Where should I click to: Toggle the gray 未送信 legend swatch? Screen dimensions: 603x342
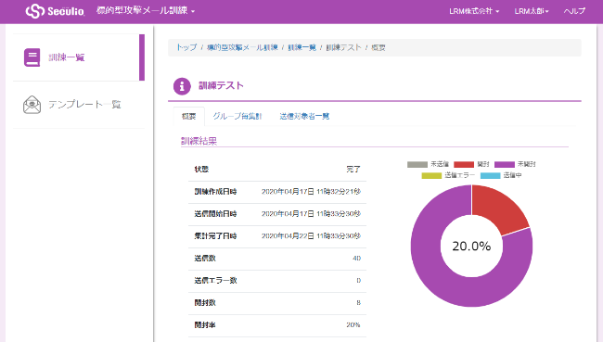point(417,164)
